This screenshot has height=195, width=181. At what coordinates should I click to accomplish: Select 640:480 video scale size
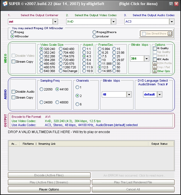[61, 49]
